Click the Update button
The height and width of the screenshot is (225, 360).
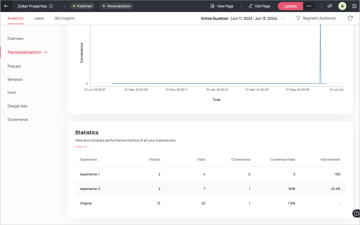(290, 6)
